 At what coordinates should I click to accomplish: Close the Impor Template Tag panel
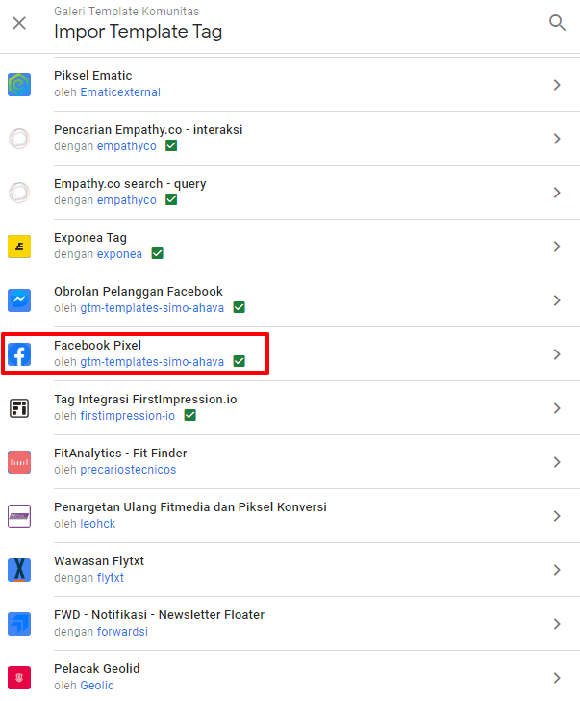[19, 23]
